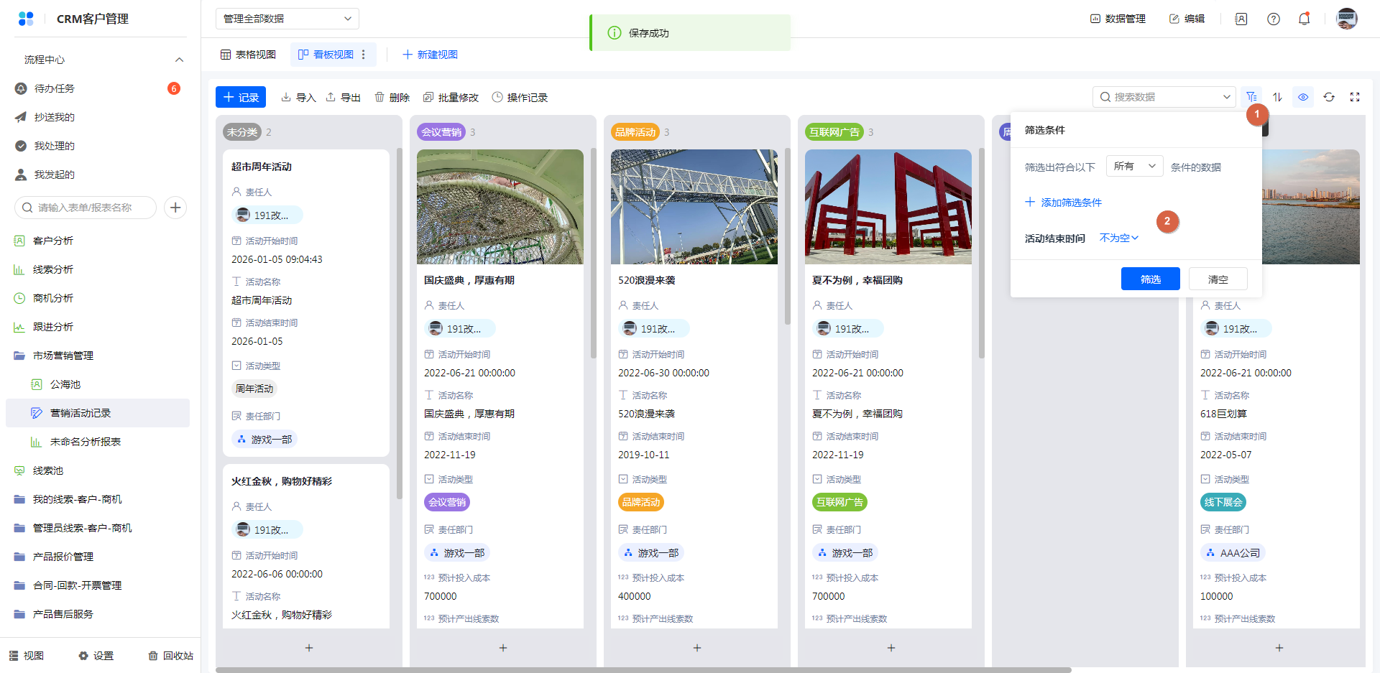The height and width of the screenshot is (673, 1380).
Task: Switch to 表格视图 tab
Action: [248, 55]
